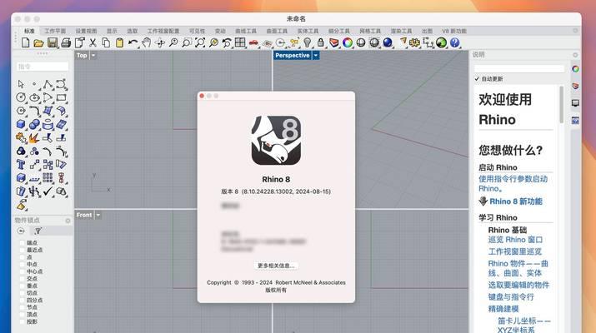Screen dimensions: 596x333
Task: Click the red car icon in the toolbar
Action: pyautogui.click(x=253, y=43)
